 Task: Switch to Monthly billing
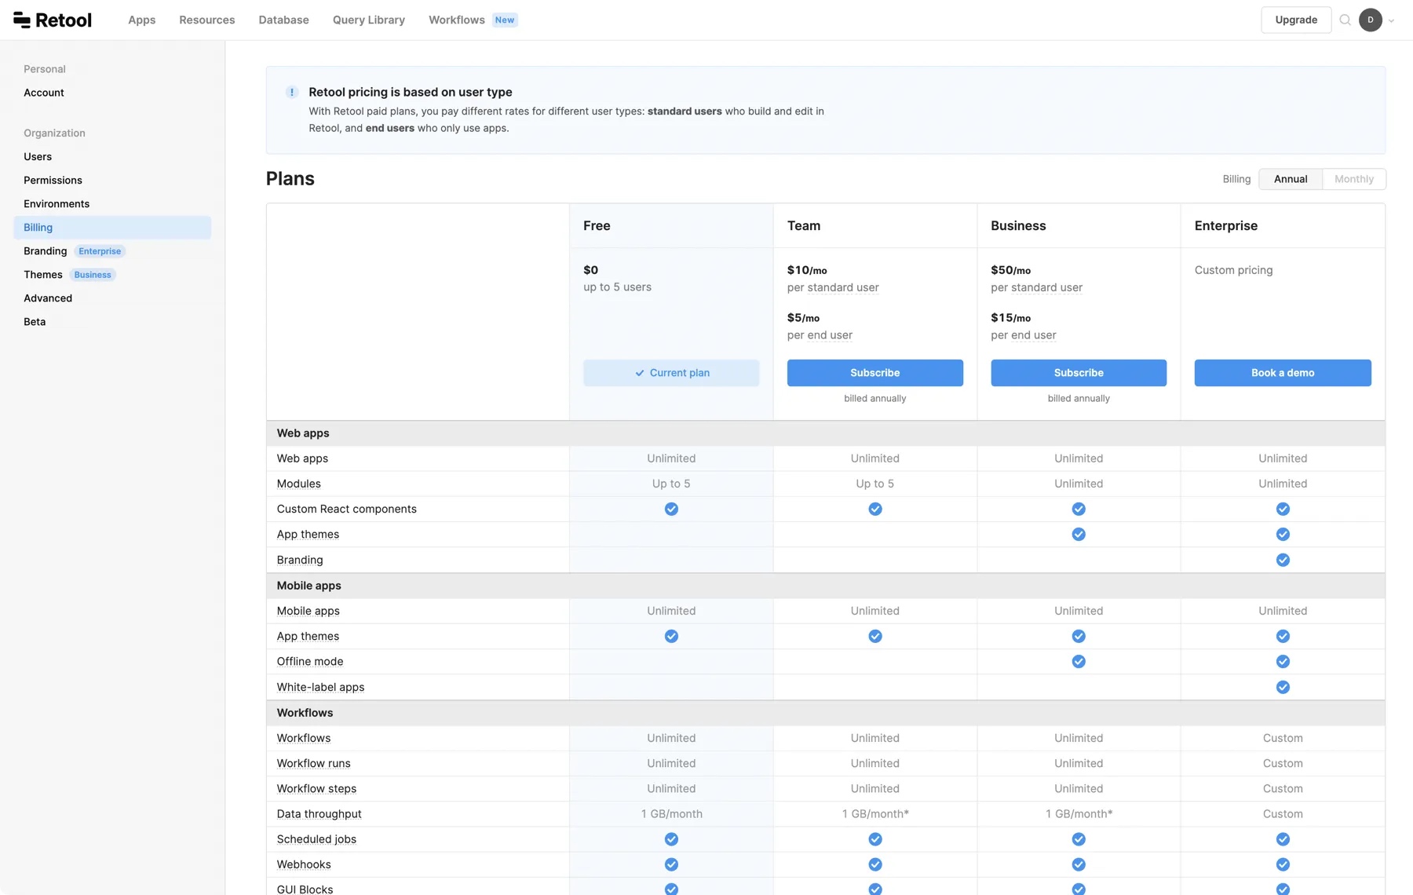[1353, 179]
